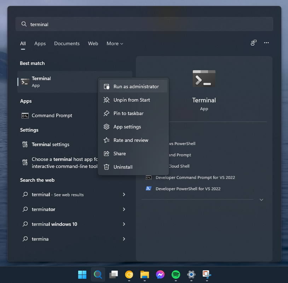288x283 pixels.
Task: Expand the More filter dropdown
Action: [115, 43]
